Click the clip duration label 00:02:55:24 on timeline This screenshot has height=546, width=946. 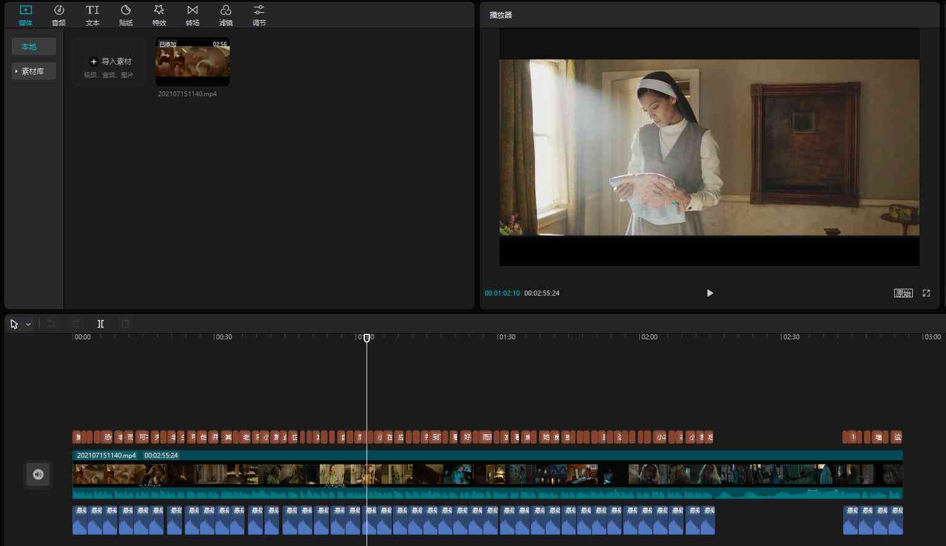click(161, 455)
